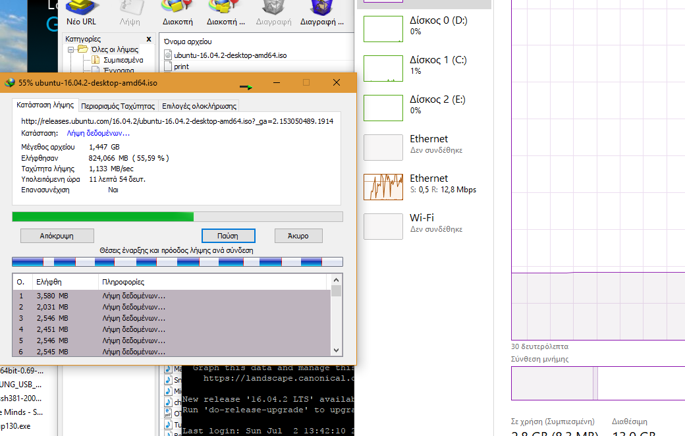
Task: Select Δίσκος 1 (C:) in Task Manager
Action: tap(424, 68)
